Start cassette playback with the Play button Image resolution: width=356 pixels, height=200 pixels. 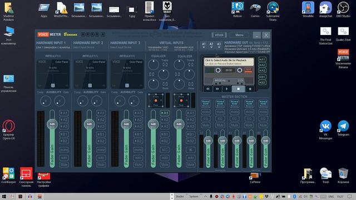pyautogui.click(x=226, y=89)
